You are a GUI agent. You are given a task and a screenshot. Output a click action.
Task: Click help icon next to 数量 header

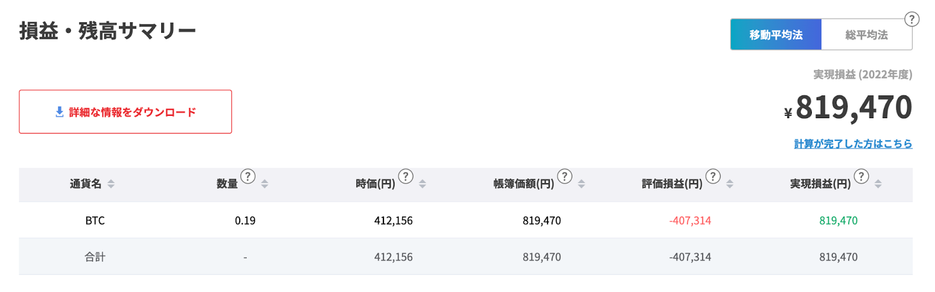(x=248, y=176)
